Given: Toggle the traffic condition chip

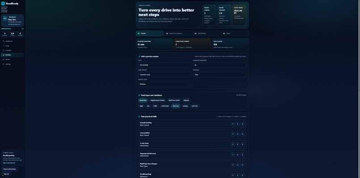Looking at the screenshot, I should pyautogui.click(x=155, y=106).
